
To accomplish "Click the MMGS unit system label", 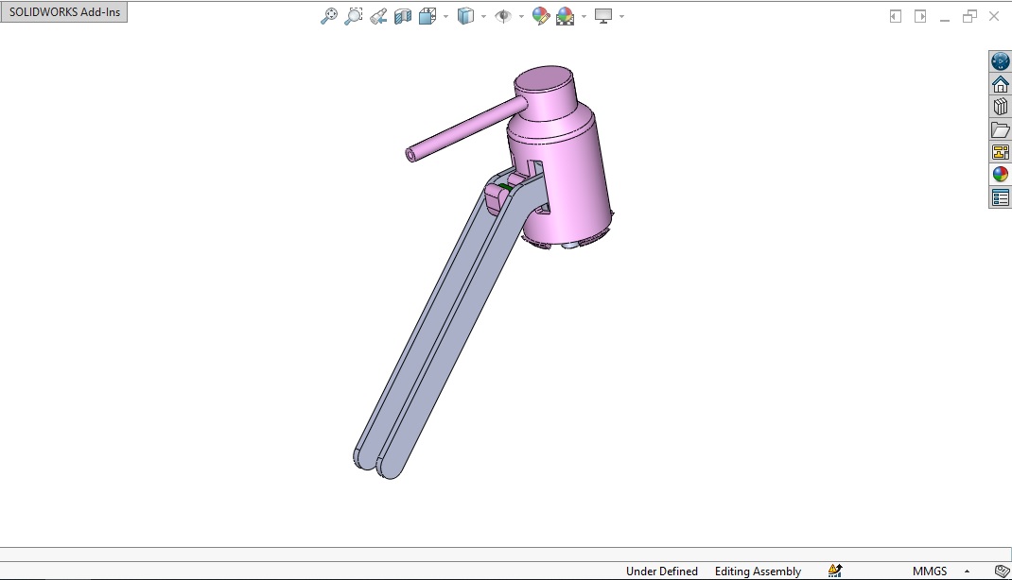I will 930,571.
